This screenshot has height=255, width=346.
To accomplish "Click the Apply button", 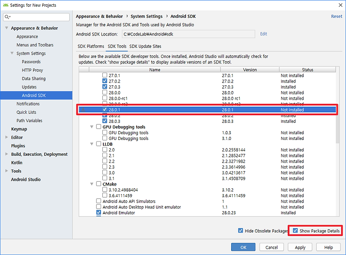I will click(x=300, y=247).
